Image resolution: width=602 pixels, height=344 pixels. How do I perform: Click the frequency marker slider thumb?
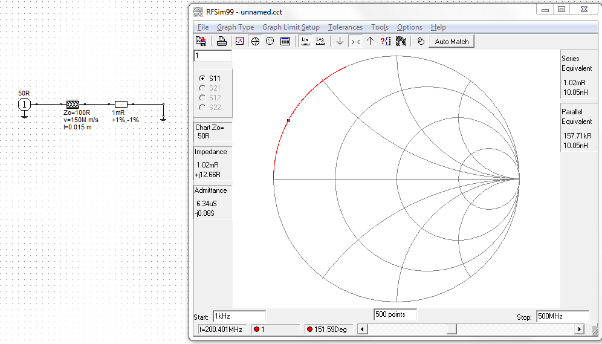451,329
